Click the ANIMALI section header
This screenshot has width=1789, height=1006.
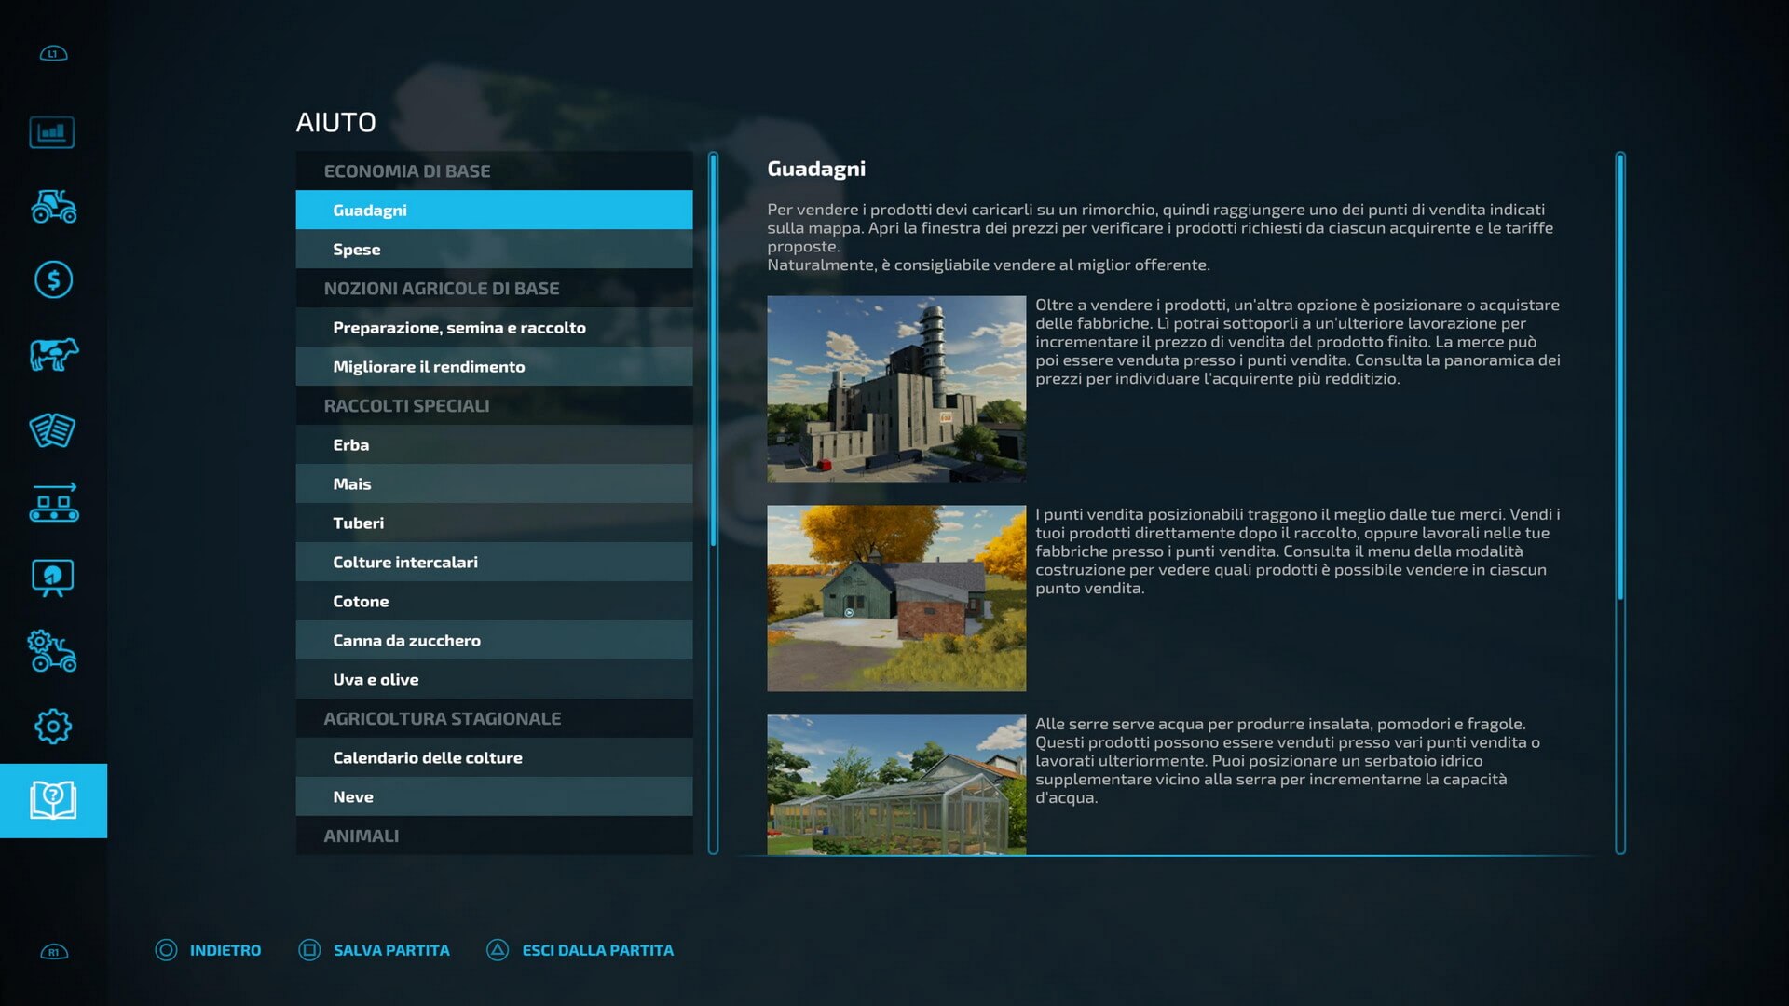pos(494,836)
